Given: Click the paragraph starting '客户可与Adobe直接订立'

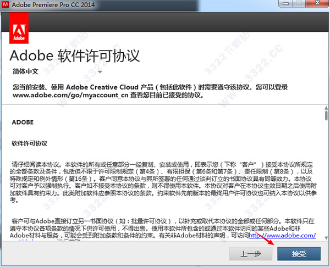Looking at the screenshot, I should coord(163,229).
